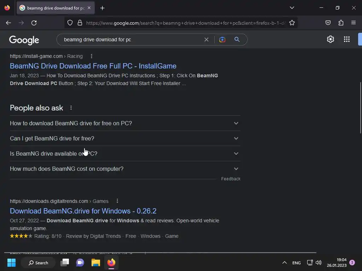The height and width of the screenshot is (271, 362).
Task: Open the Firefox hamburger menu
Action: (353, 23)
